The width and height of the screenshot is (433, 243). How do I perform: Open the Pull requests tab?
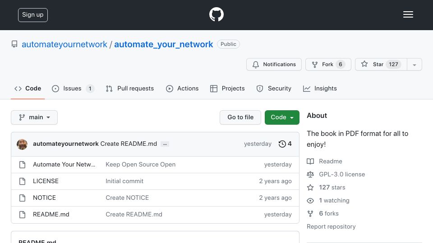click(x=130, y=89)
